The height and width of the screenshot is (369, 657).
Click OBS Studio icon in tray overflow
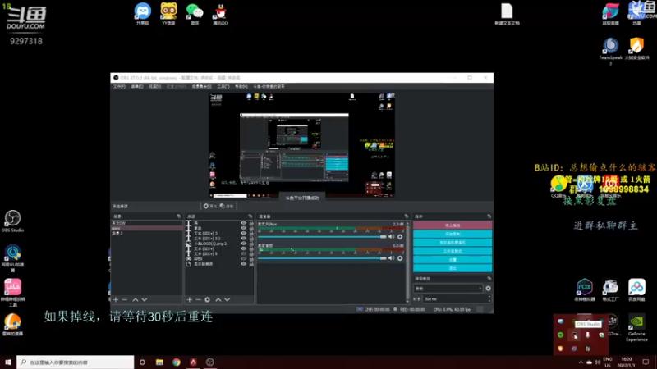[574, 335]
